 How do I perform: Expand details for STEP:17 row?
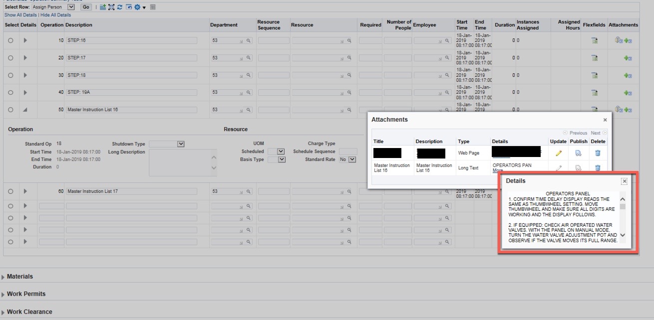25,58
